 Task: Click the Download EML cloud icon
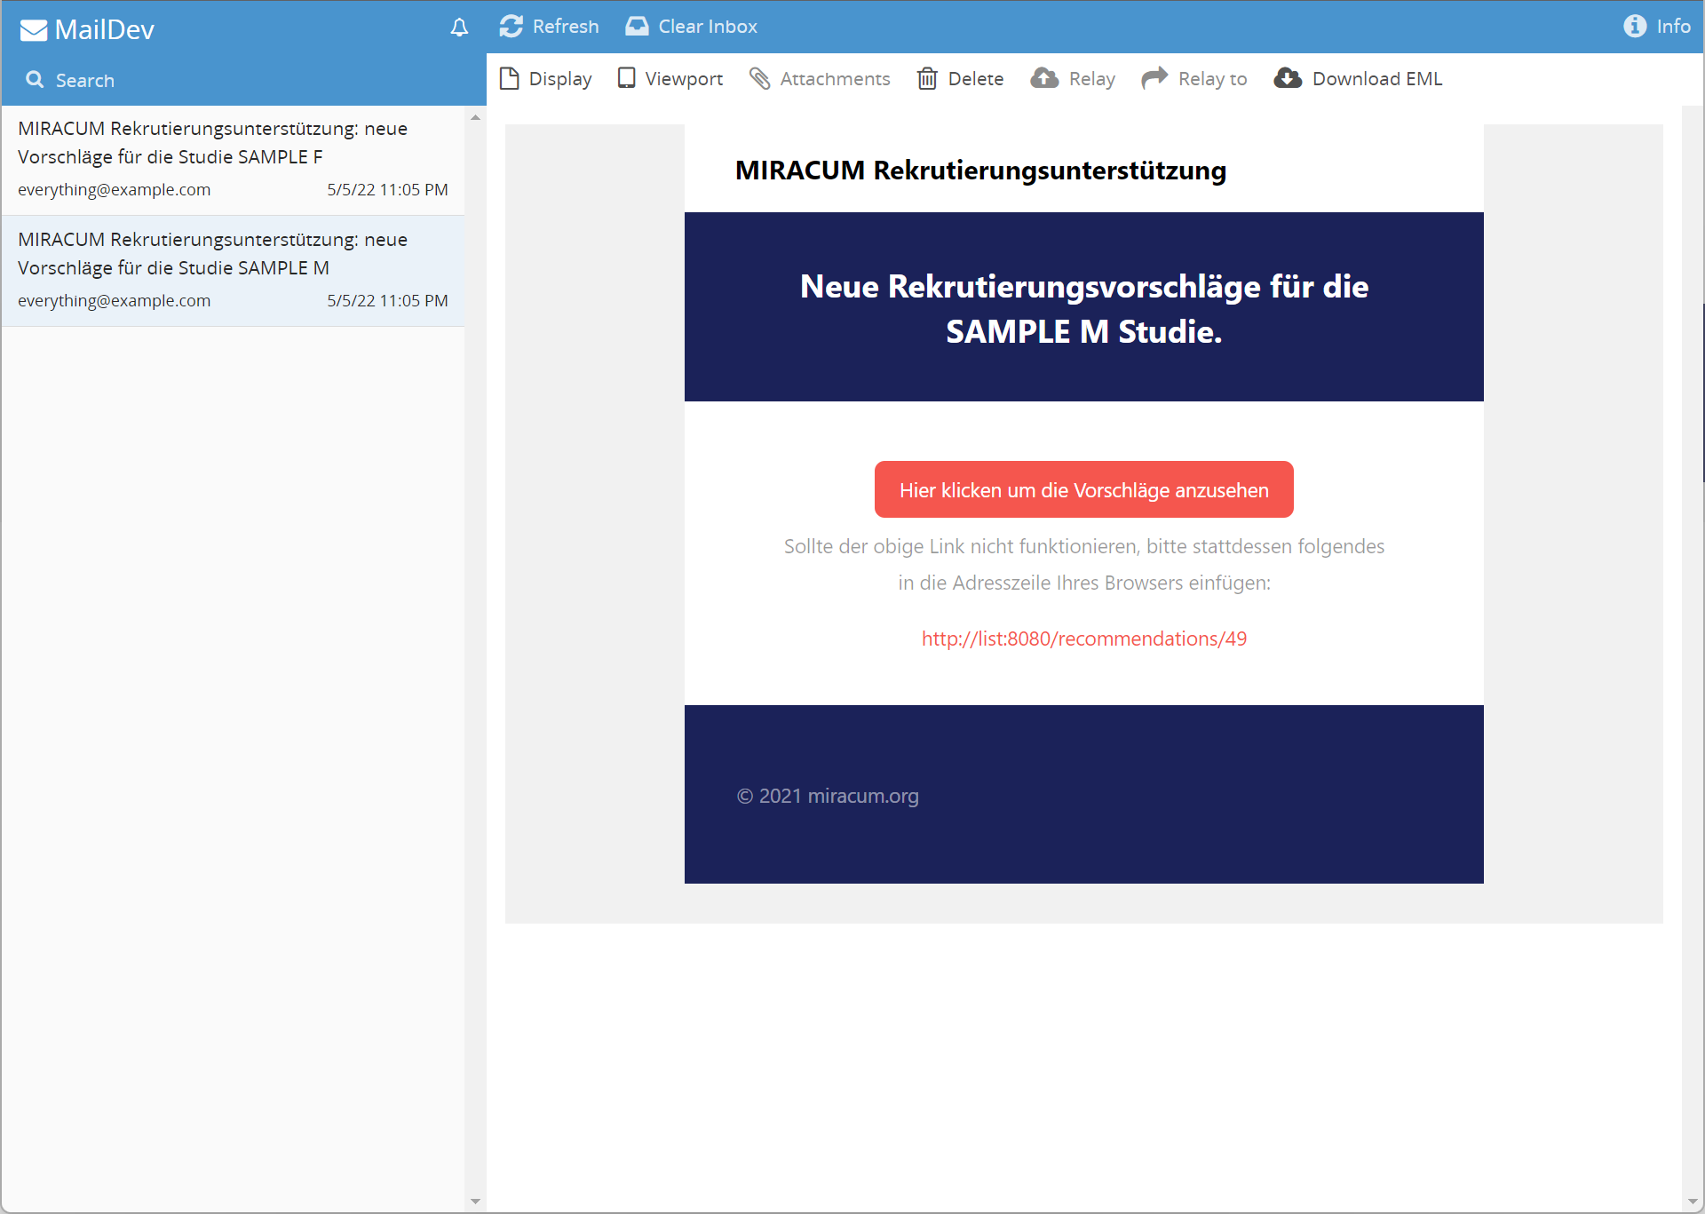1288,78
